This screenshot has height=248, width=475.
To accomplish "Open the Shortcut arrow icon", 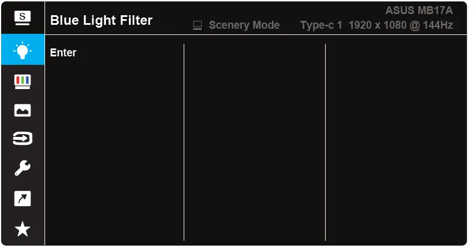I will (x=23, y=198).
